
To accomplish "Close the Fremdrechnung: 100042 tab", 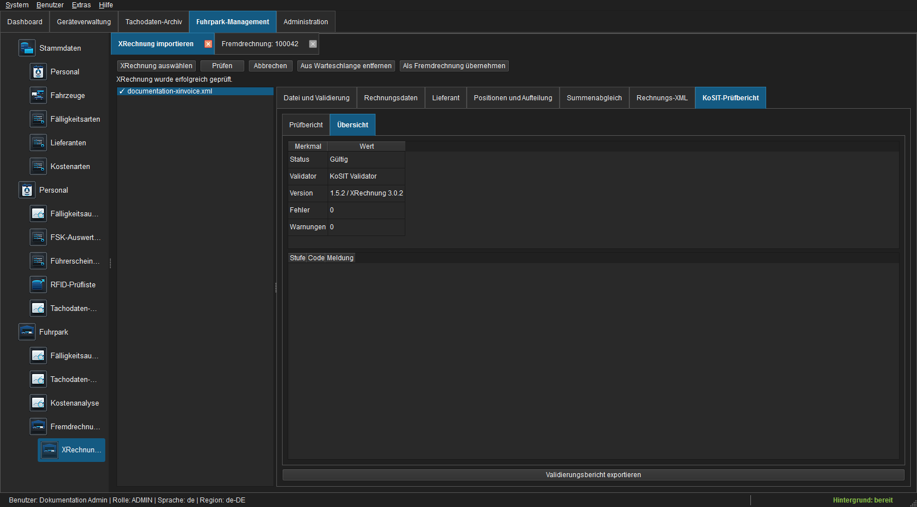I will 313,44.
